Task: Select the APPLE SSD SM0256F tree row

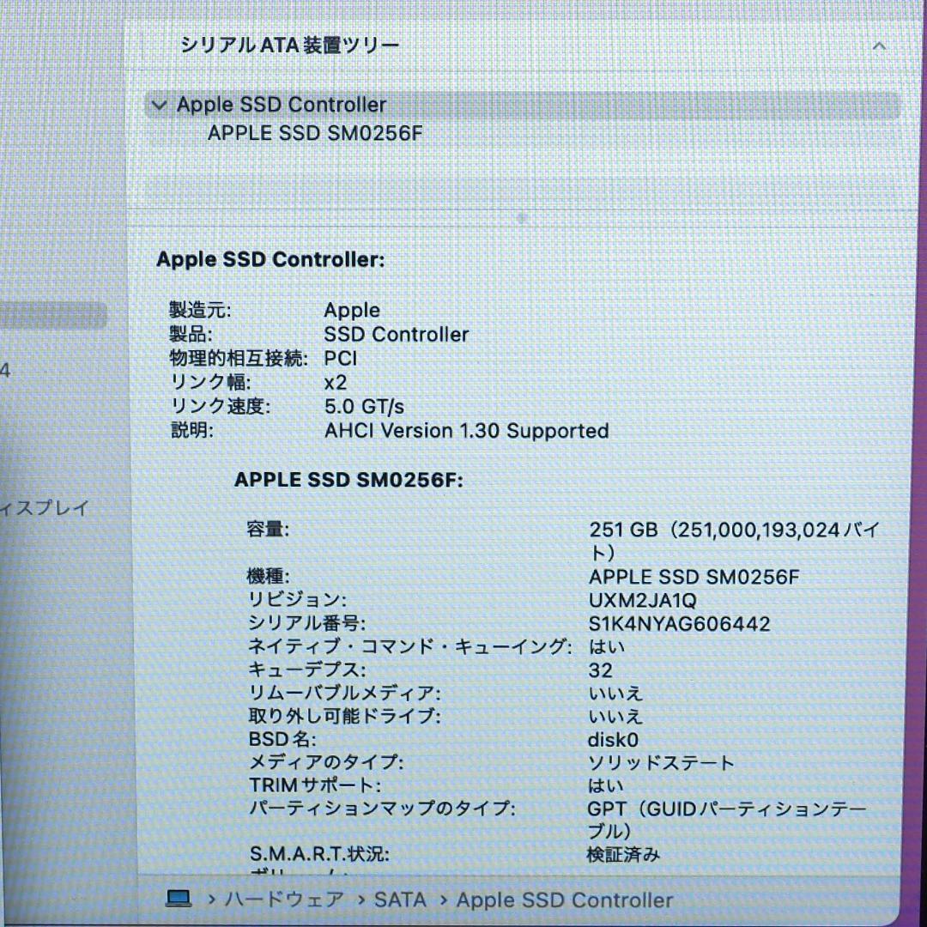Action: pyautogui.click(x=315, y=133)
